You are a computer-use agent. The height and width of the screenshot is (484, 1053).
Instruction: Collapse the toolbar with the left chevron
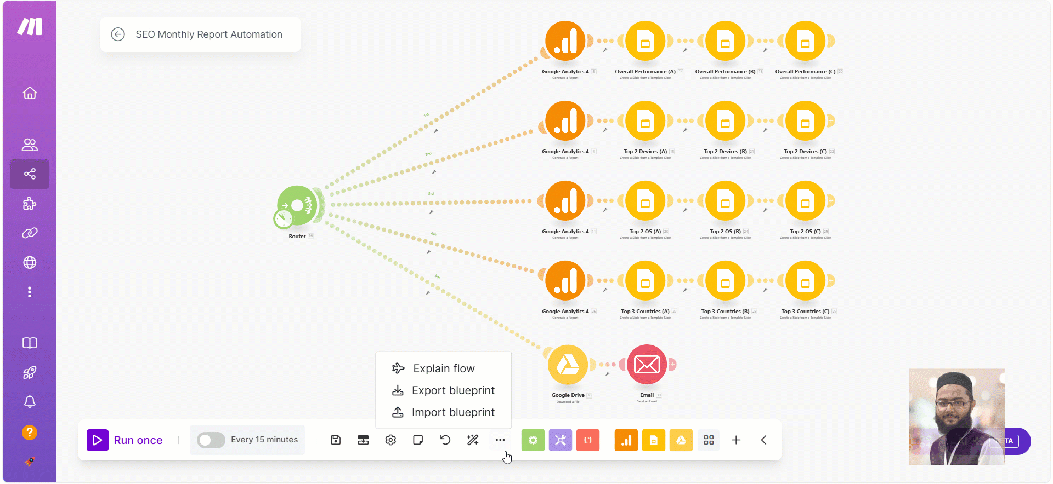pos(763,440)
